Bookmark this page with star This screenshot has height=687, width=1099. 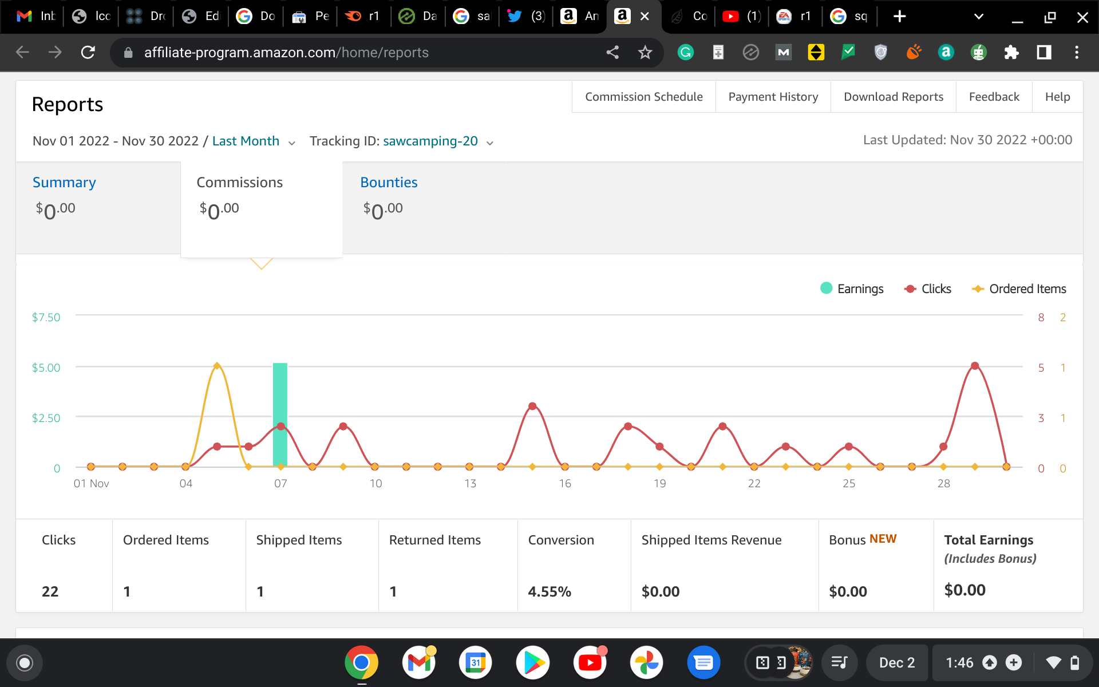tap(645, 53)
